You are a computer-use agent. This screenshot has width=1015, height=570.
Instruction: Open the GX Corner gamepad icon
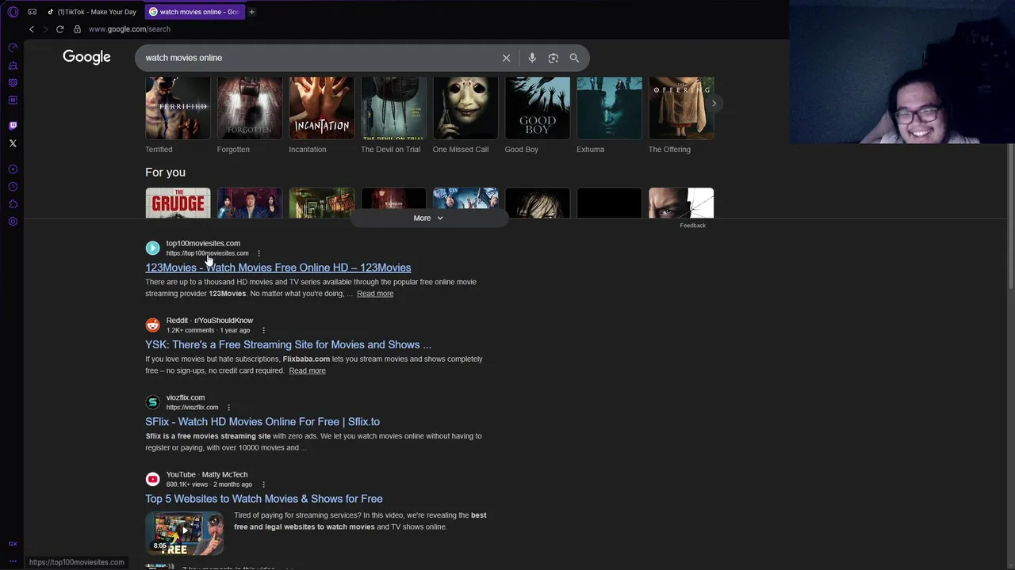coord(32,12)
